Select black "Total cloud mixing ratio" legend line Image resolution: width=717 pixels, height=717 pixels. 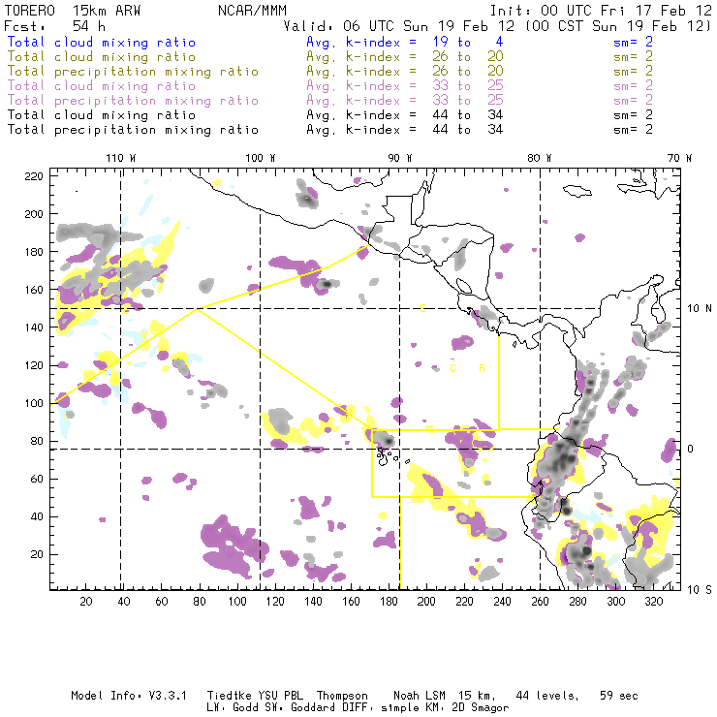point(102,115)
